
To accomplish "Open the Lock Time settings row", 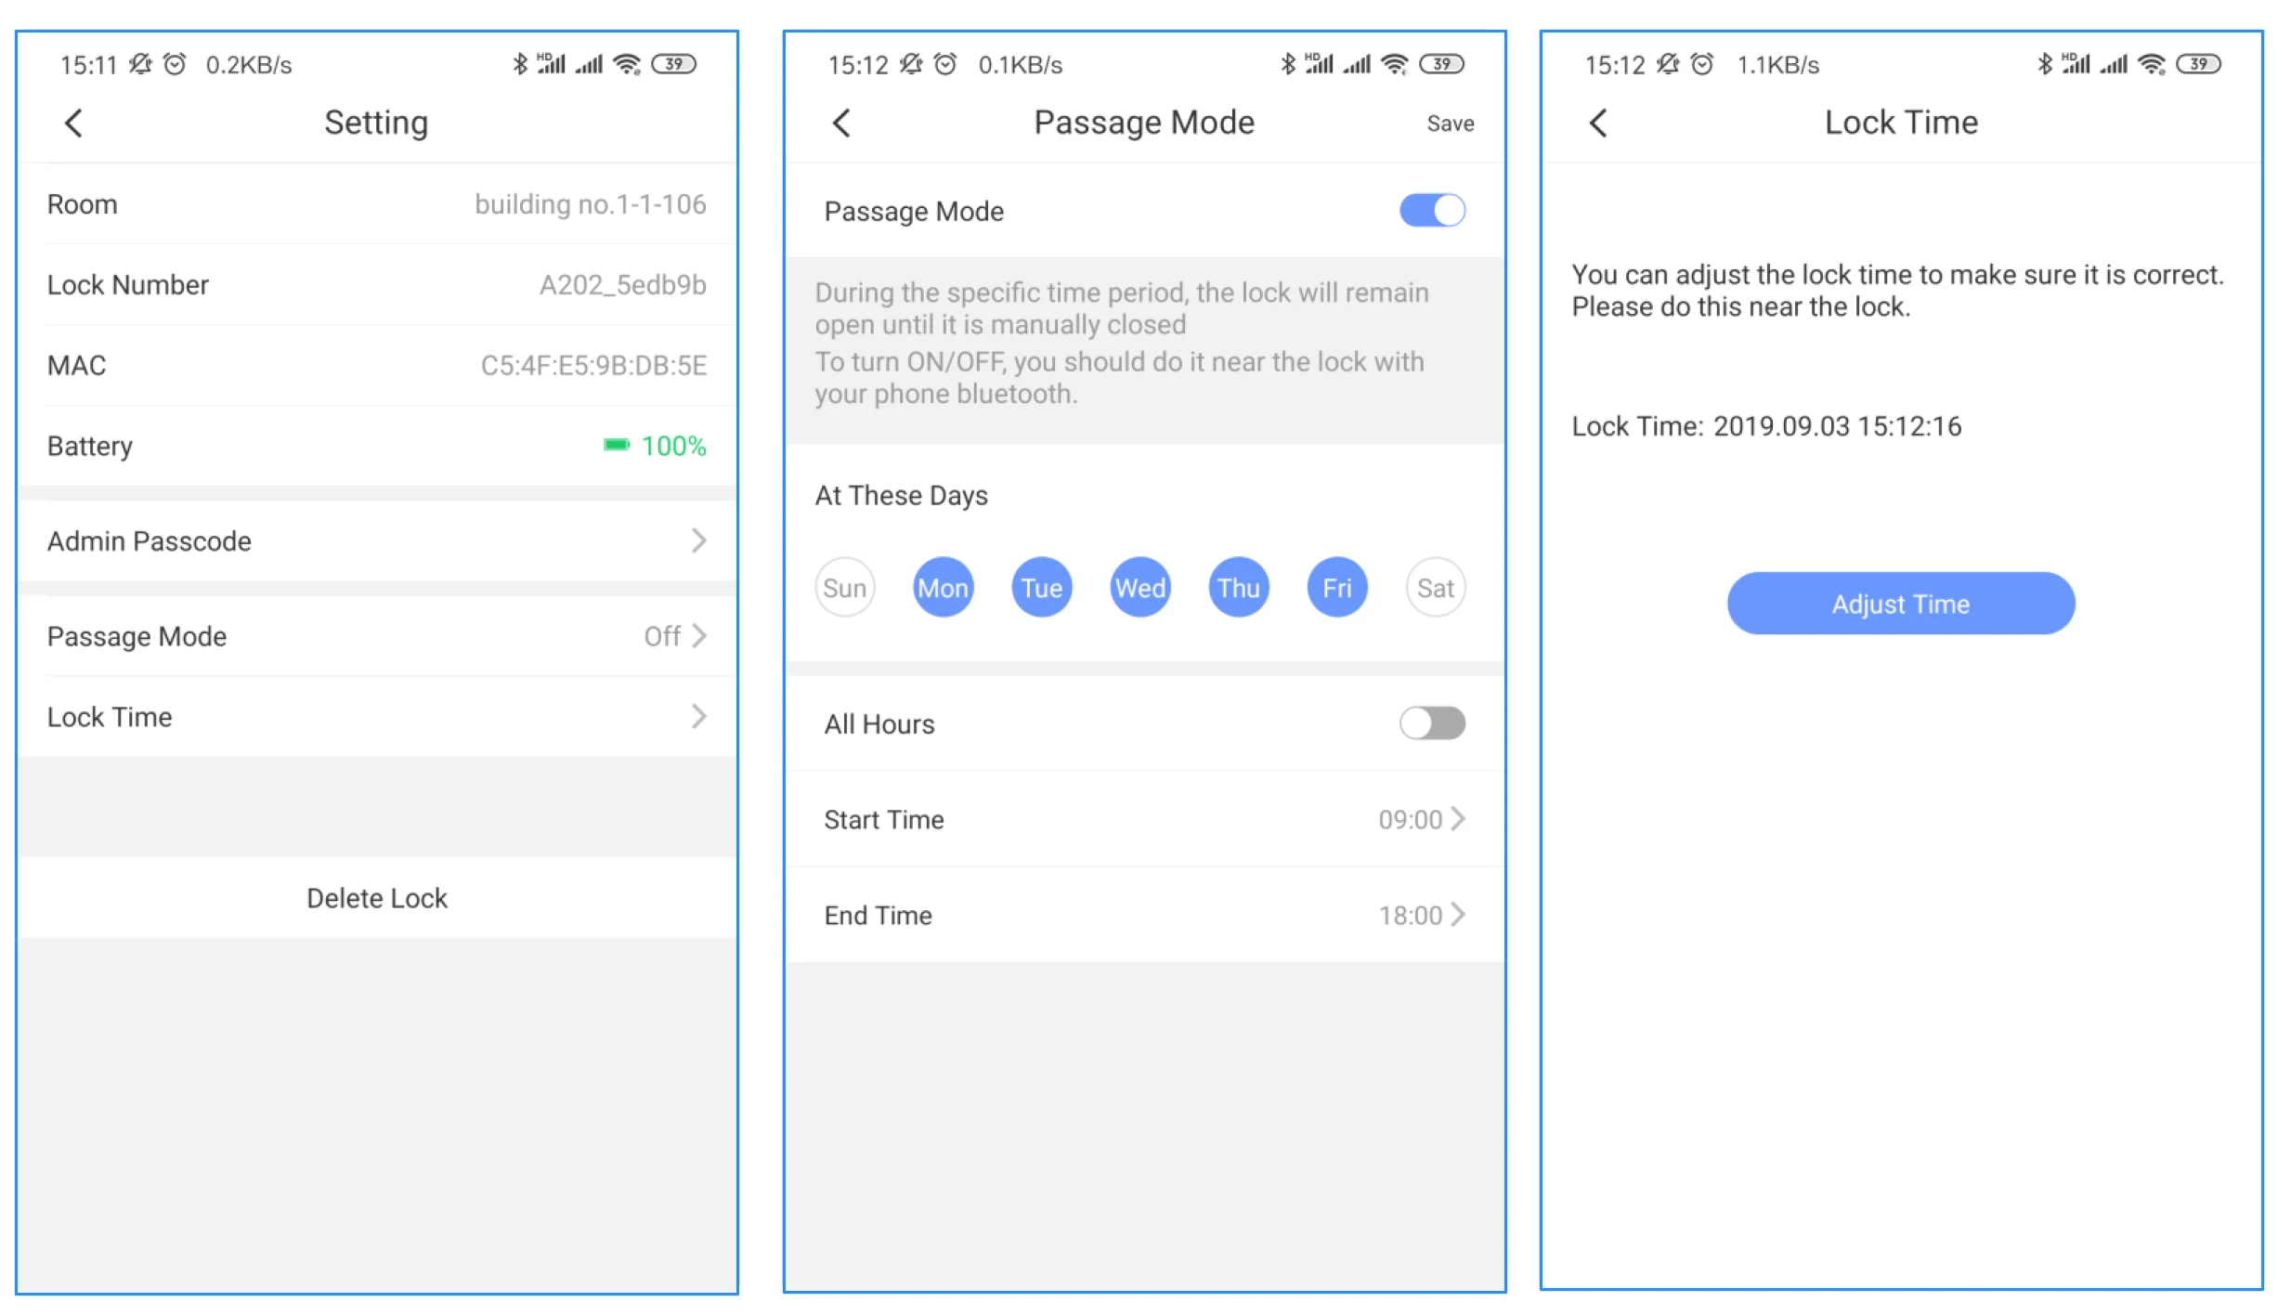I will [376, 717].
